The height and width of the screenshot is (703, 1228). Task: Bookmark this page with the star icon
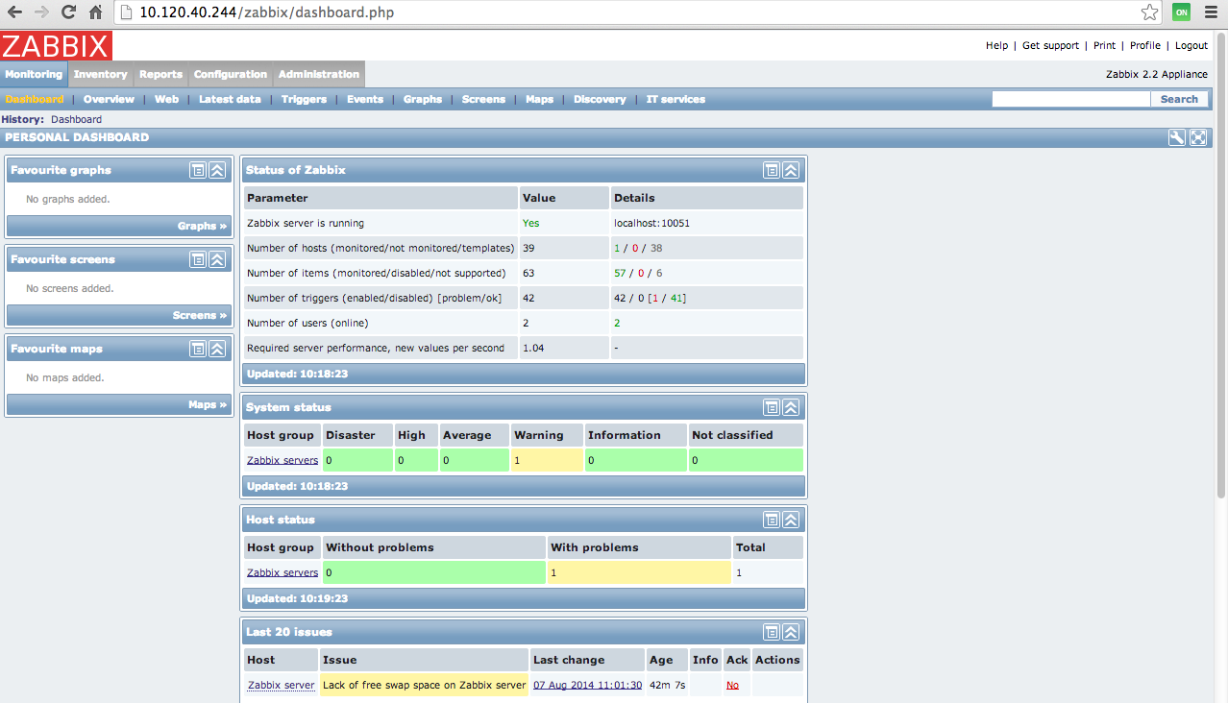pyautogui.click(x=1150, y=12)
